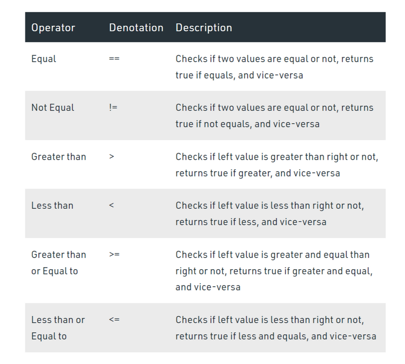Image resolution: width=405 pixels, height=364 pixels.
Task: Click the Denotation column header
Action: [136, 28]
